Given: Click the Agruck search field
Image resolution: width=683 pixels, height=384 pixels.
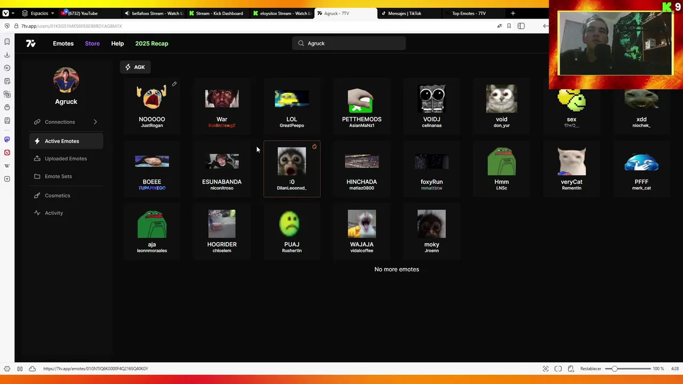Looking at the screenshot, I should coord(349,43).
